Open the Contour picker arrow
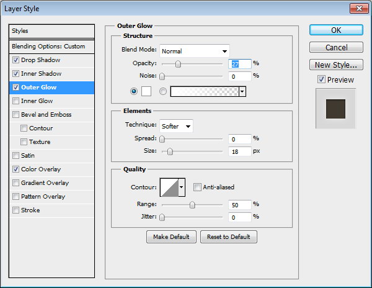The width and height of the screenshot is (372, 288). tap(182, 187)
